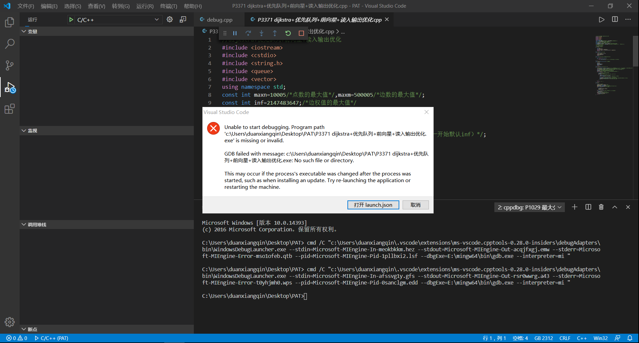Pause the debug session
Image resolution: width=639 pixels, height=343 pixels.
235,33
